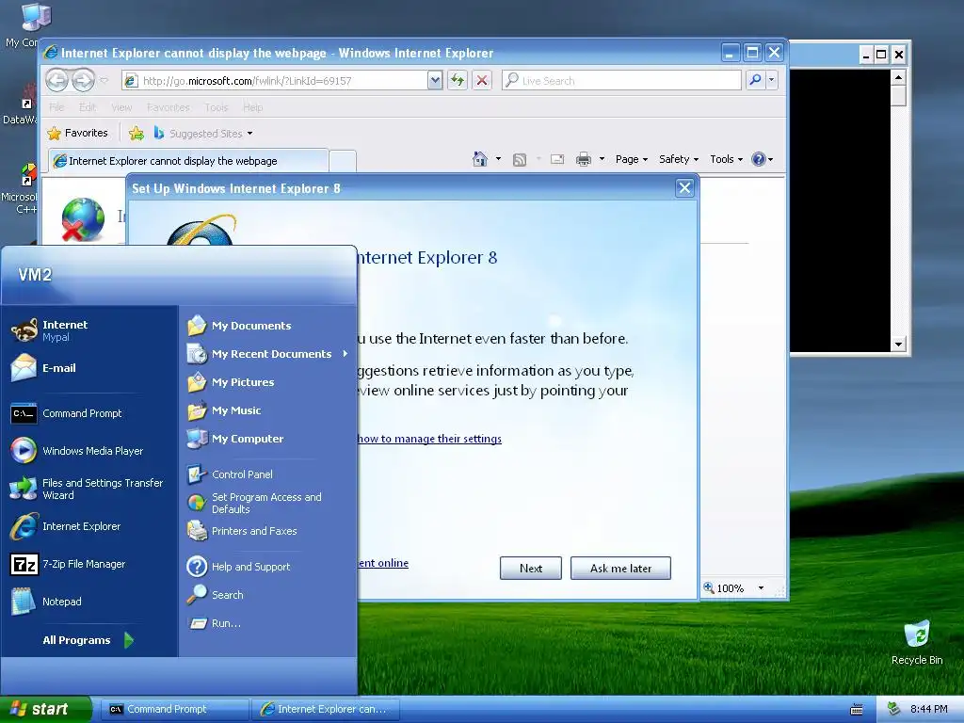Open the address bar history dropdown
964x723 pixels.
pyautogui.click(x=435, y=80)
